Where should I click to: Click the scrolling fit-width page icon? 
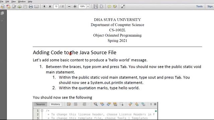(96, 6)
